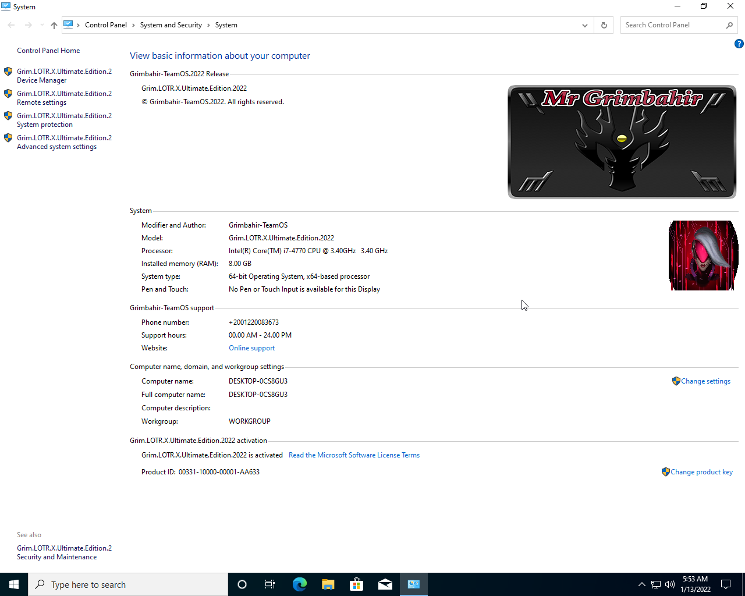The width and height of the screenshot is (745, 596).
Task: Expand chevron after System and Security breadcrumb
Action: pos(208,25)
